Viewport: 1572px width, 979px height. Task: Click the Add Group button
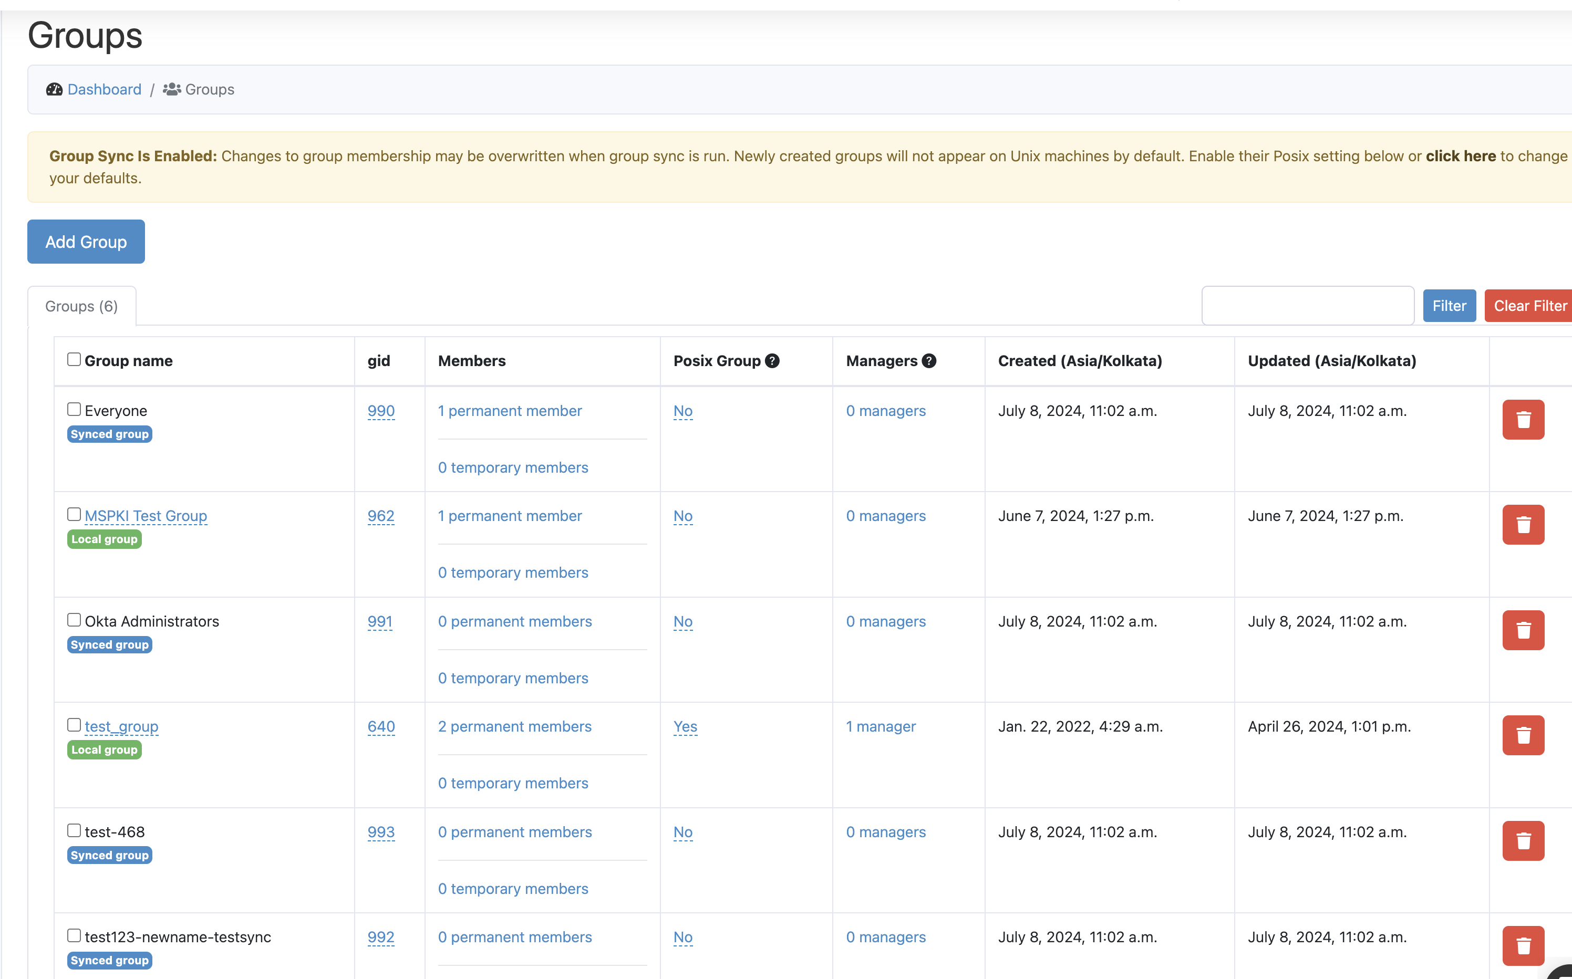pyautogui.click(x=86, y=242)
